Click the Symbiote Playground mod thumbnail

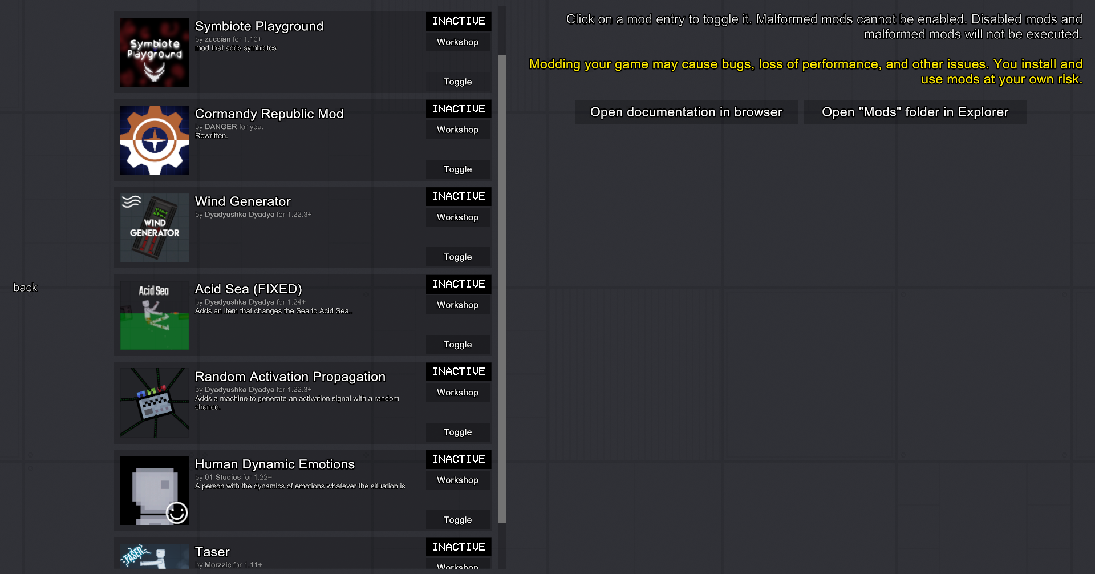[155, 52]
